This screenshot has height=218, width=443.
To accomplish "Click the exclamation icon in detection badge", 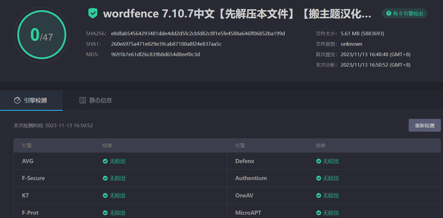I will tap(389, 13).
